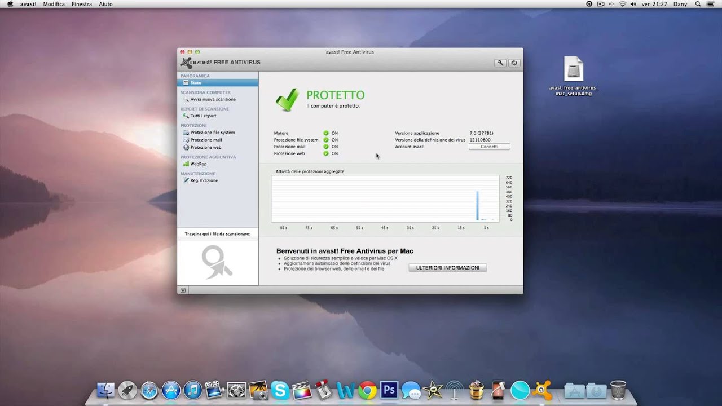The width and height of the screenshot is (722, 406).
Task: Open Launchpad rocket in the dock
Action: 127,390
